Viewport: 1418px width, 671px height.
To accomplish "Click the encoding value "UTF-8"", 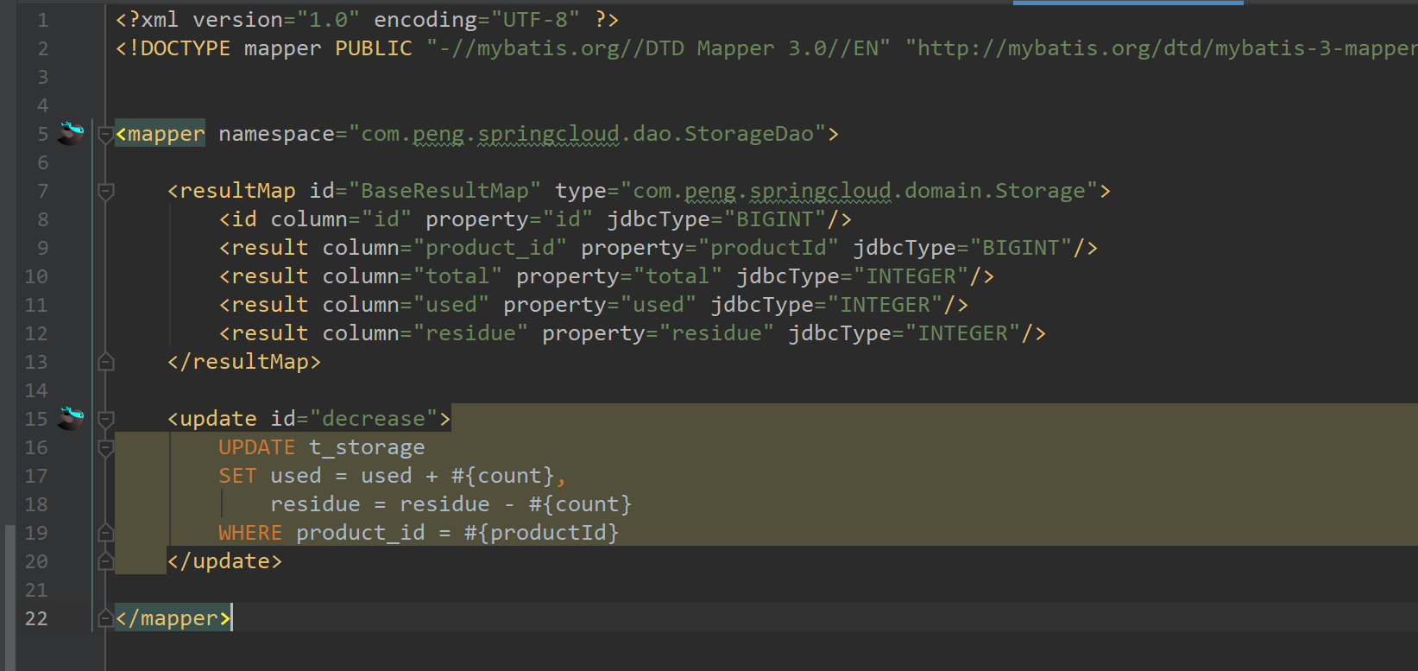I will tap(535, 20).
